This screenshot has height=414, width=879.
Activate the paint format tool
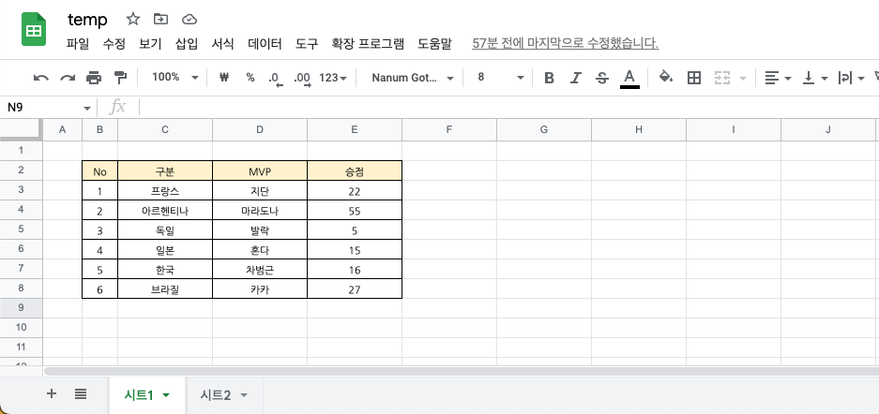[x=120, y=78]
